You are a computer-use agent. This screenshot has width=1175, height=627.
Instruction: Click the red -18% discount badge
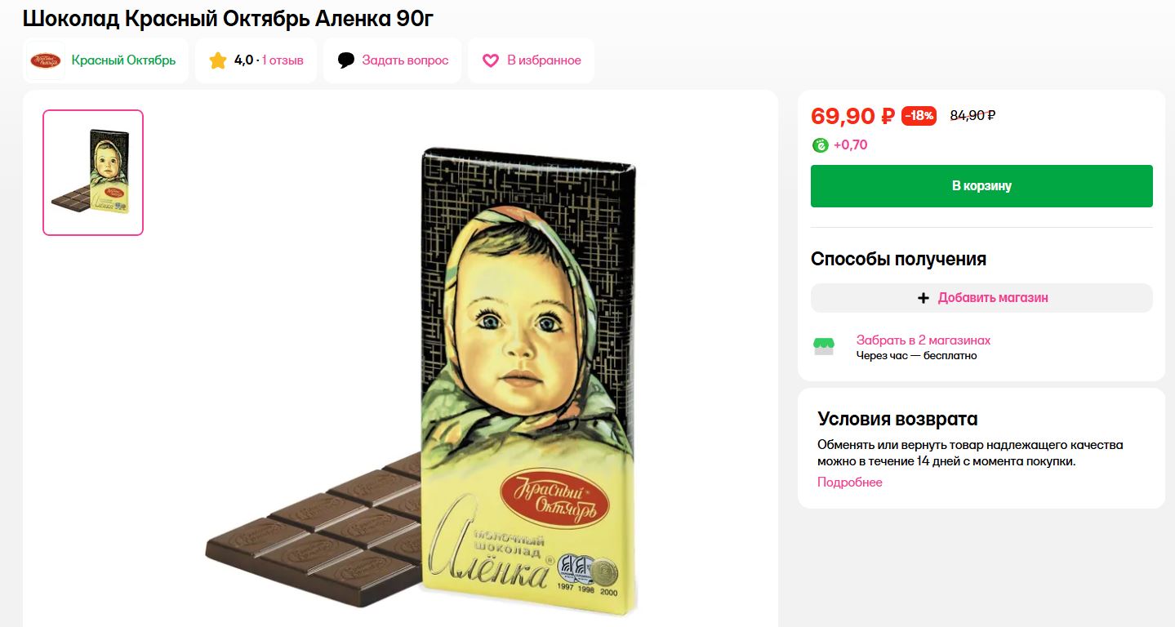coord(919,116)
